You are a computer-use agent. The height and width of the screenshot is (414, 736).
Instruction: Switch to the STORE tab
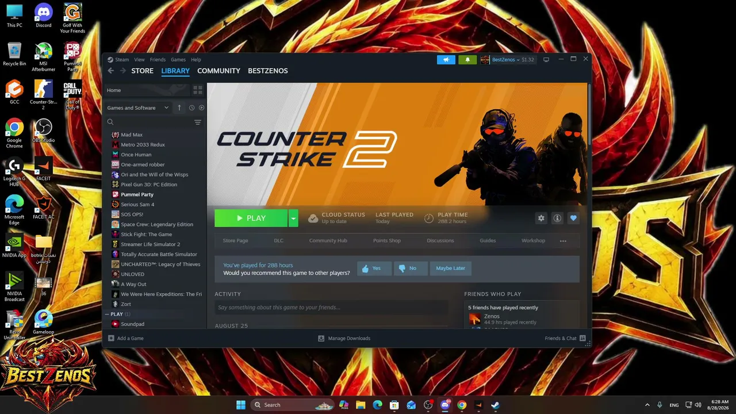[143, 71]
